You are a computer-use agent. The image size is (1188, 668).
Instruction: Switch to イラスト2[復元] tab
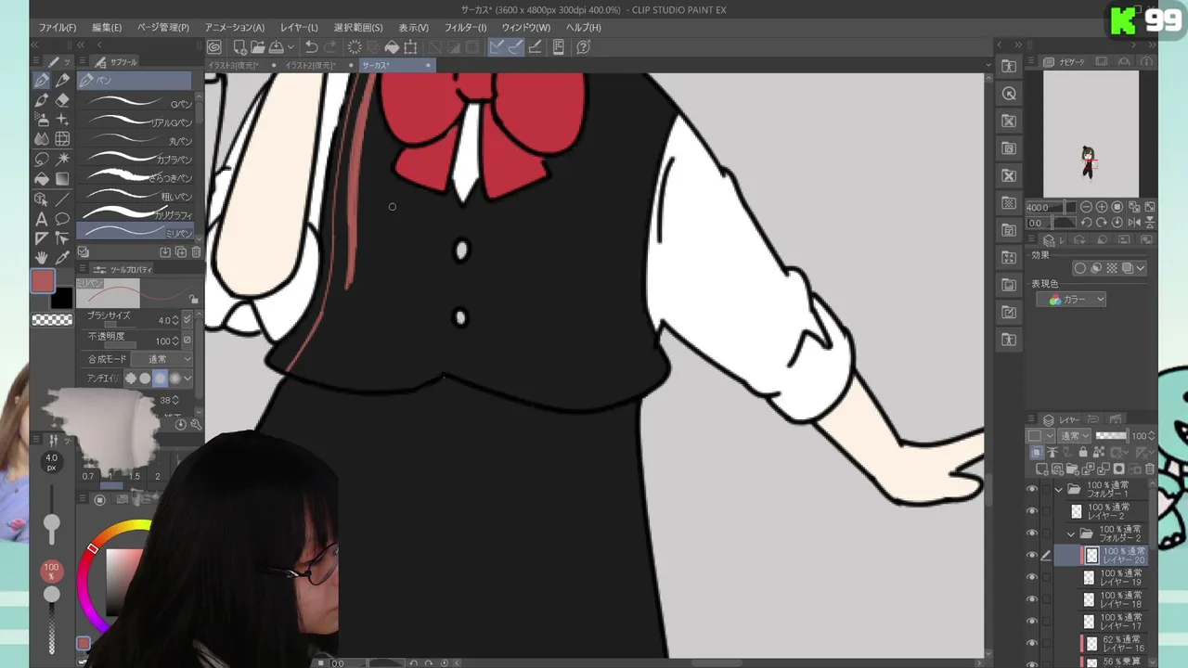pyautogui.click(x=310, y=66)
